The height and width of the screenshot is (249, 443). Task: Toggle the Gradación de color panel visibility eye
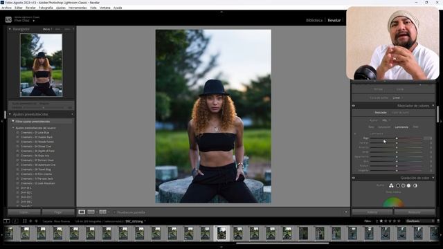354,178
